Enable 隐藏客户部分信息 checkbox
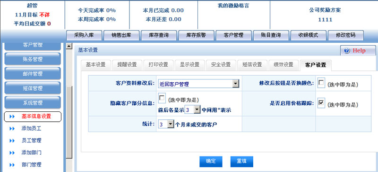Image resolution: width=378 pixels, height=172 pixels. coord(162,98)
